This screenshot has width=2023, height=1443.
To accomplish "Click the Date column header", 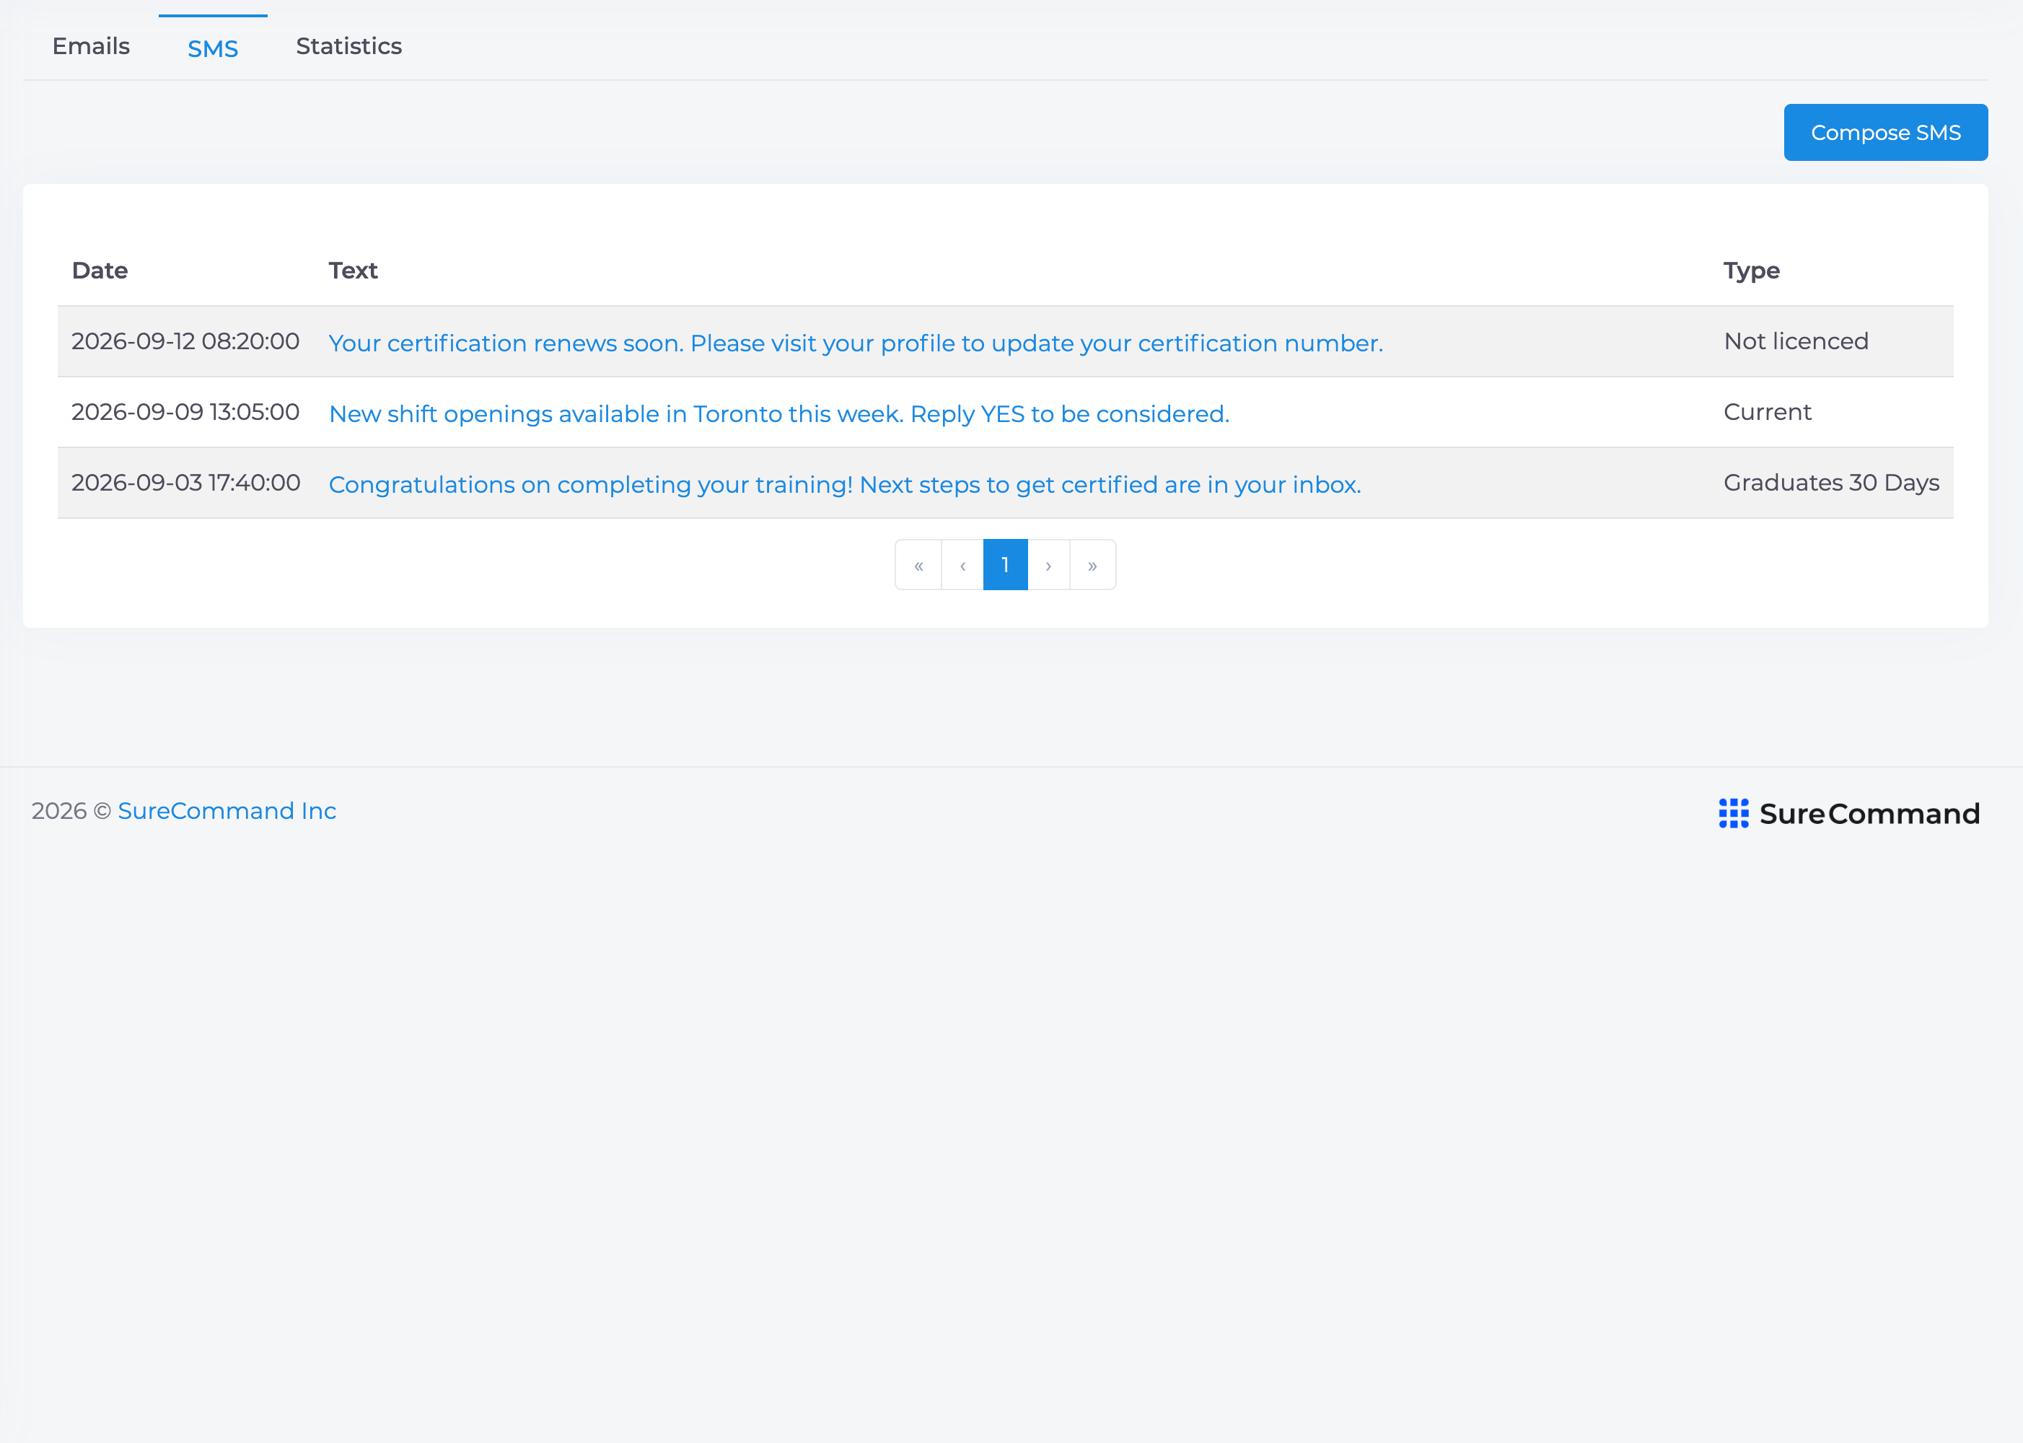I will pos(100,271).
